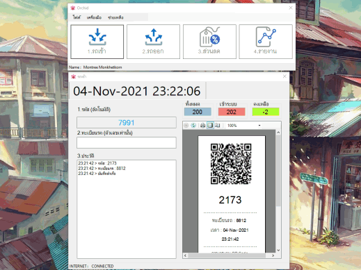361x270 pixels.
Task: Click the red in-system count box 202
Action: click(232, 112)
